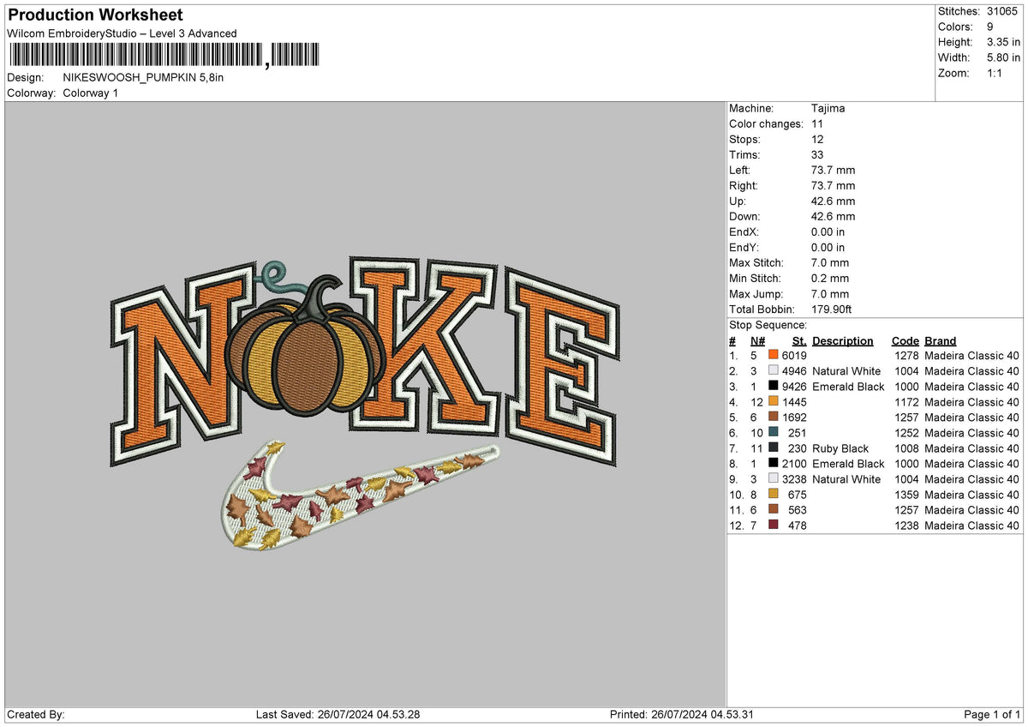Select the white swatch beside 4946 stitches
The width and height of the screenshot is (1028, 727).
point(774,371)
